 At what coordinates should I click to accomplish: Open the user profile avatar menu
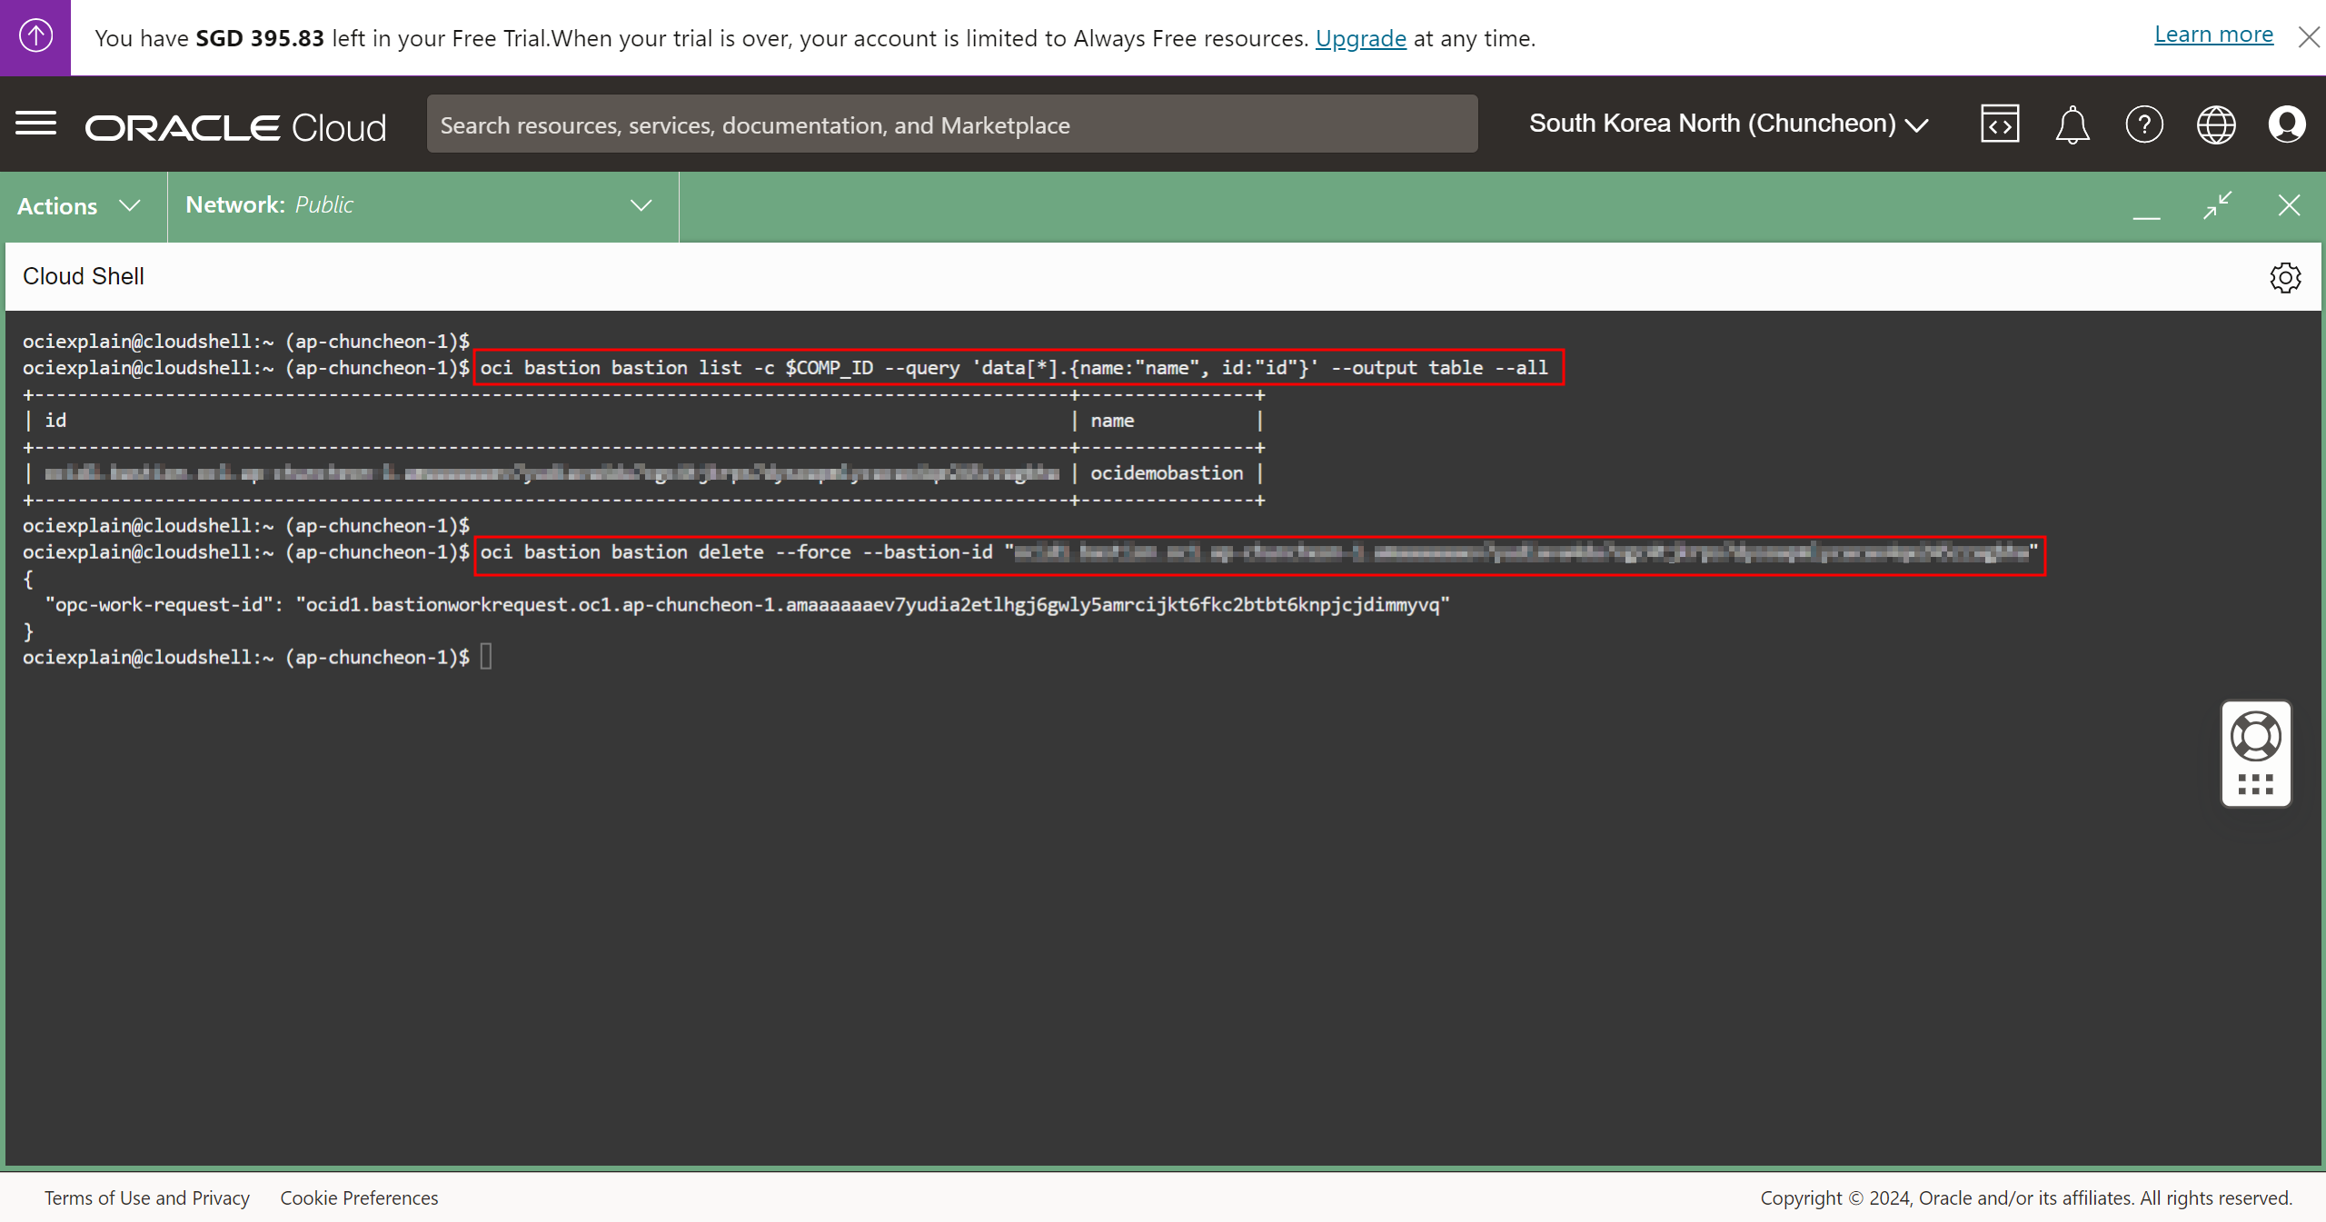point(2287,124)
